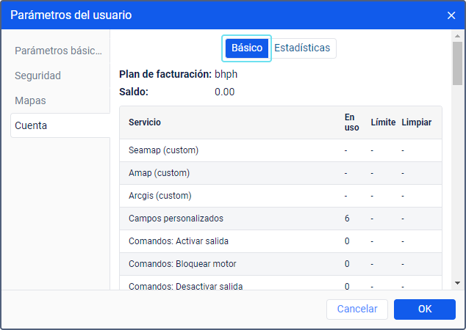This screenshot has height=330, width=466.
Task: Confirm with the OK button
Action: coord(424,309)
